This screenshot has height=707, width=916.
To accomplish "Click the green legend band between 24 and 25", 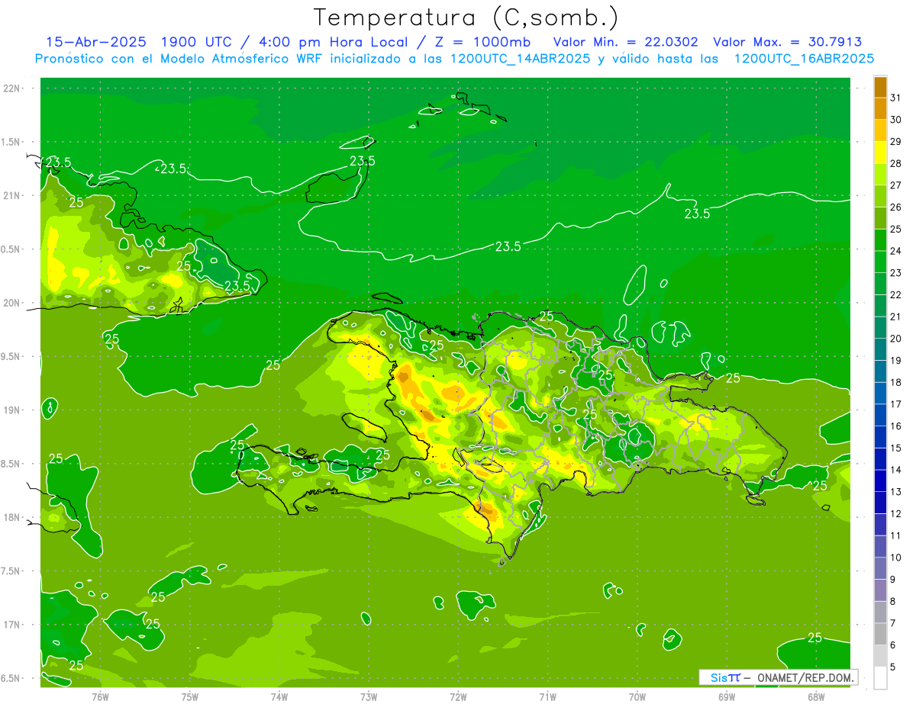I will (880, 239).
